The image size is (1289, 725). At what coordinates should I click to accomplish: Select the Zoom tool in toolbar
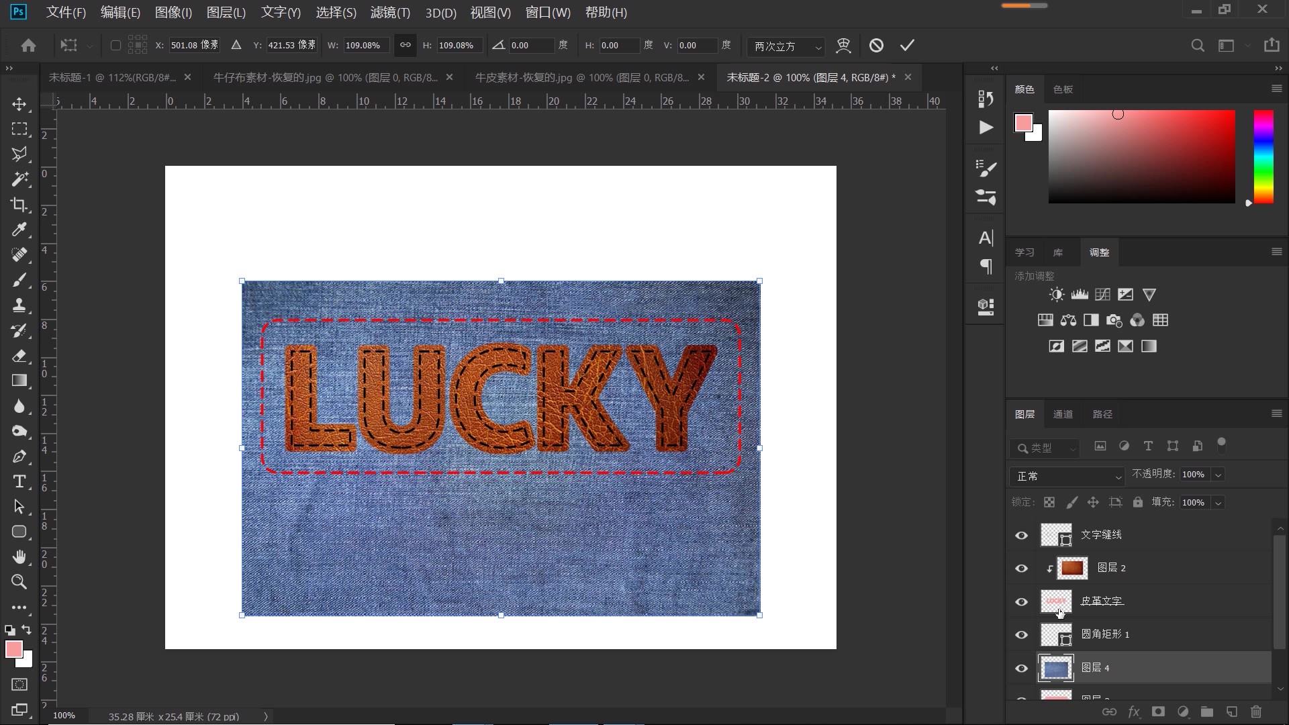pyautogui.click(x=19, y=582)
